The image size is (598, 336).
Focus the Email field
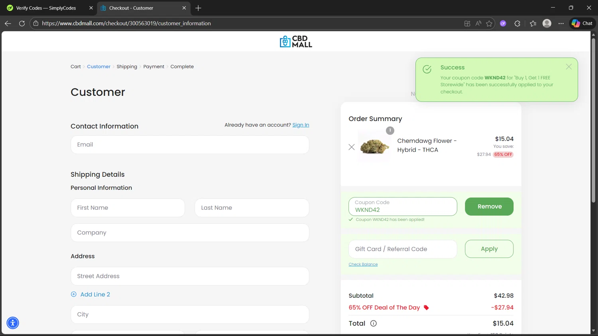coord(190,145)
